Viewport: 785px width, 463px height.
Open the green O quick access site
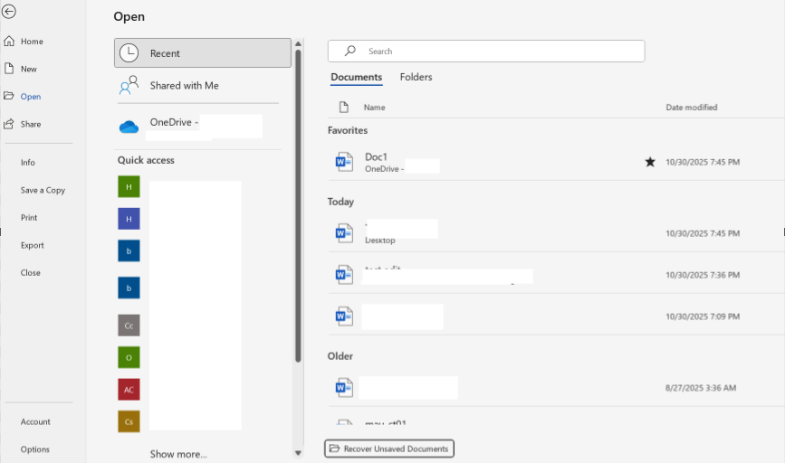pyautogui.click(x=129, y=357)
